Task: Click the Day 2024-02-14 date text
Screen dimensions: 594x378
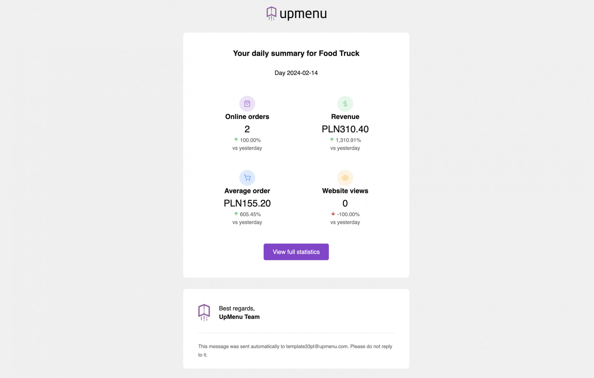Action: point(296,73)
